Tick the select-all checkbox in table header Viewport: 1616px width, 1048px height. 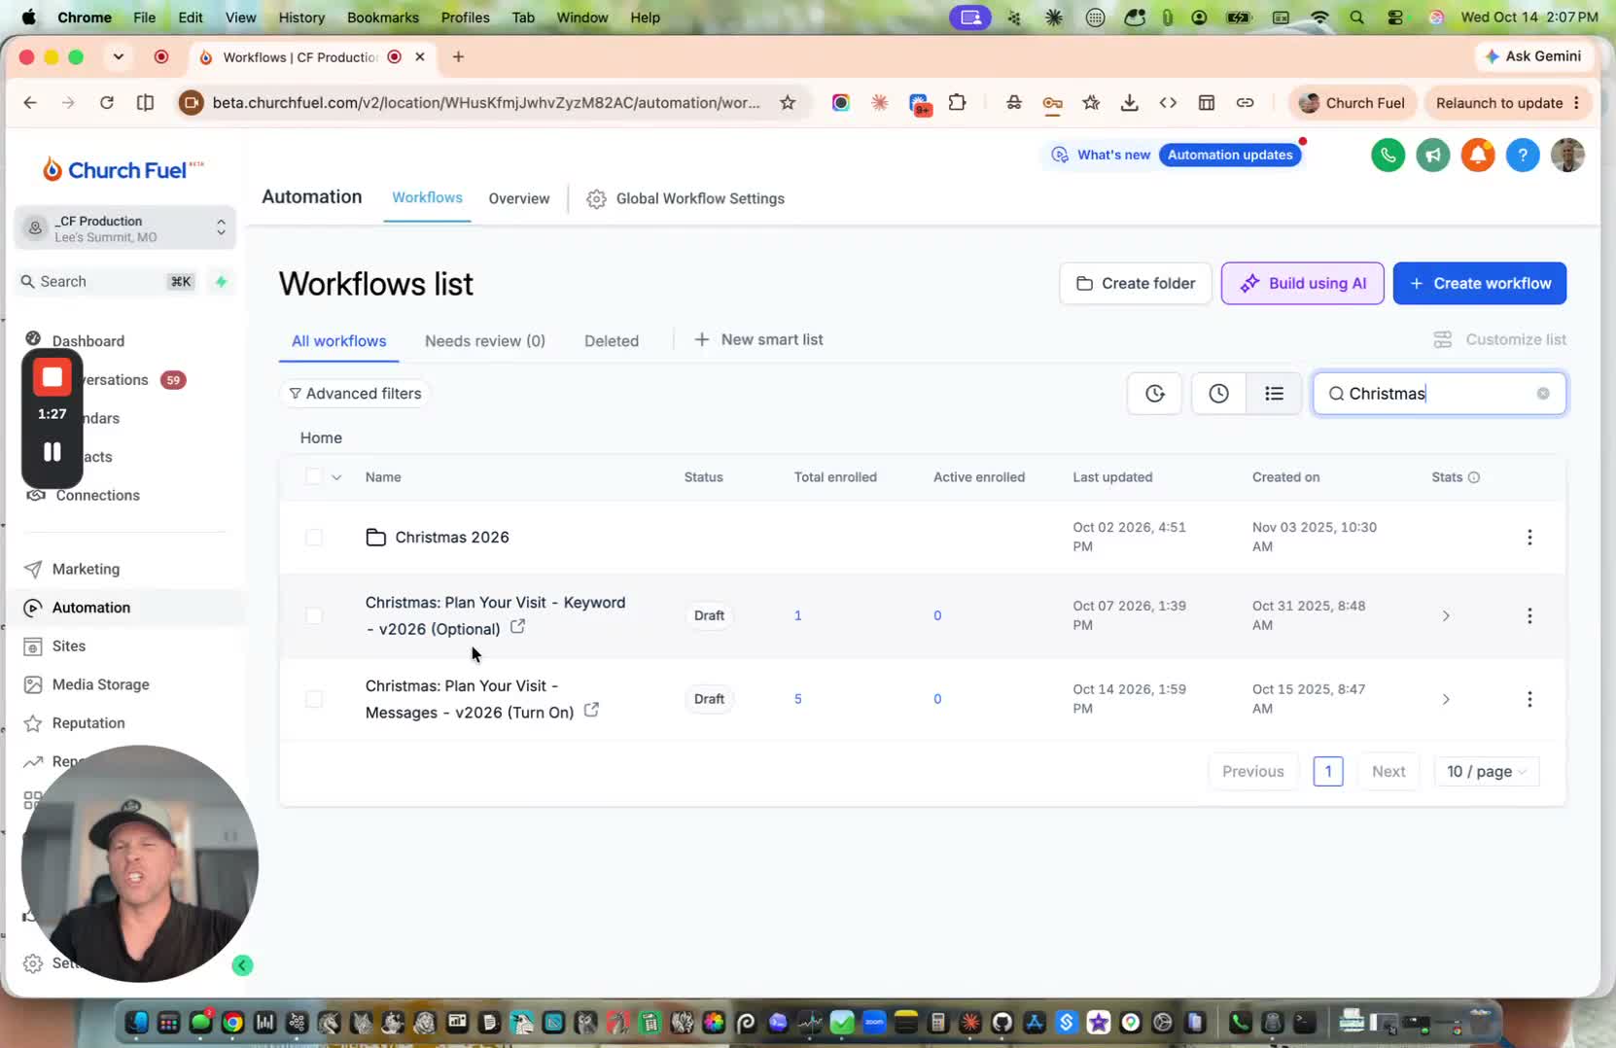click(313, 476)
